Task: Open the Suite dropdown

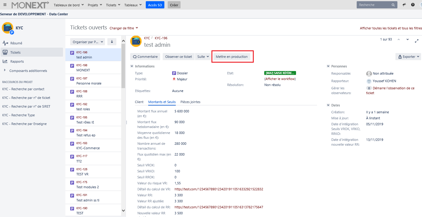Action: click(203, 57)
